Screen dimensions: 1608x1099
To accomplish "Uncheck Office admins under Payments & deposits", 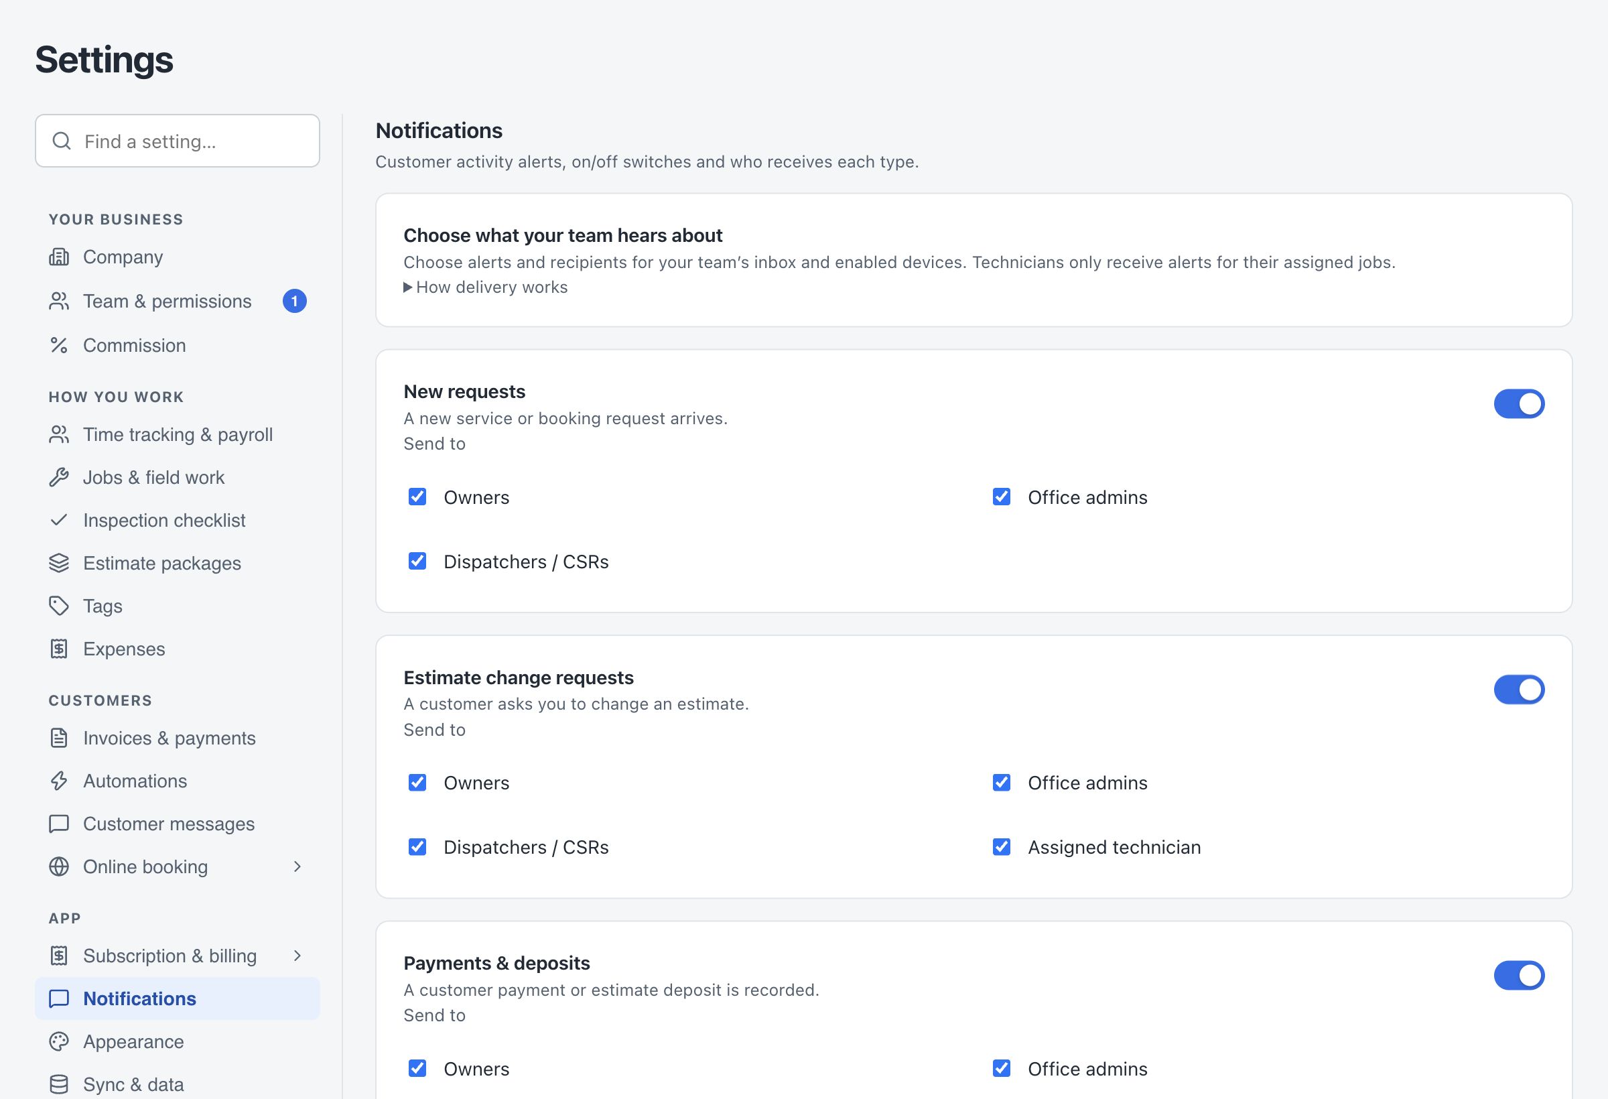I will point(1001,1069).
